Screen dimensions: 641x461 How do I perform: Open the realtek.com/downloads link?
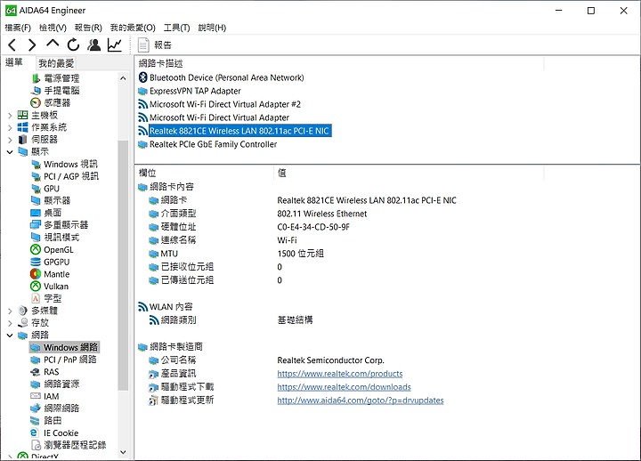(344, 387)
